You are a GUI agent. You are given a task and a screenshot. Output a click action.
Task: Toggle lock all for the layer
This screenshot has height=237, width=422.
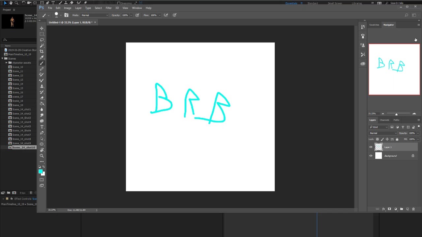[397, 139]
